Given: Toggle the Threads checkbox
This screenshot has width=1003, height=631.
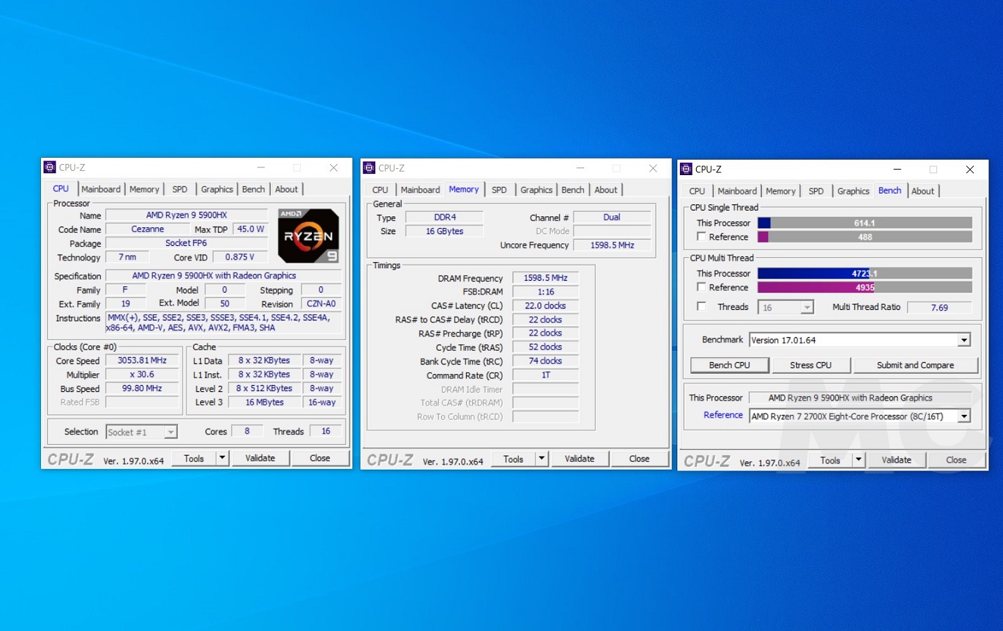Looking at the screenshot, I should pyautogui.click(x=702, y=306).
